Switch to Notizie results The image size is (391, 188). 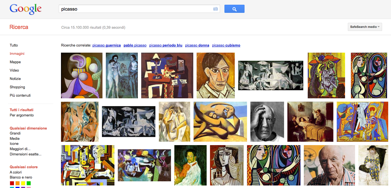coord(15,79)
